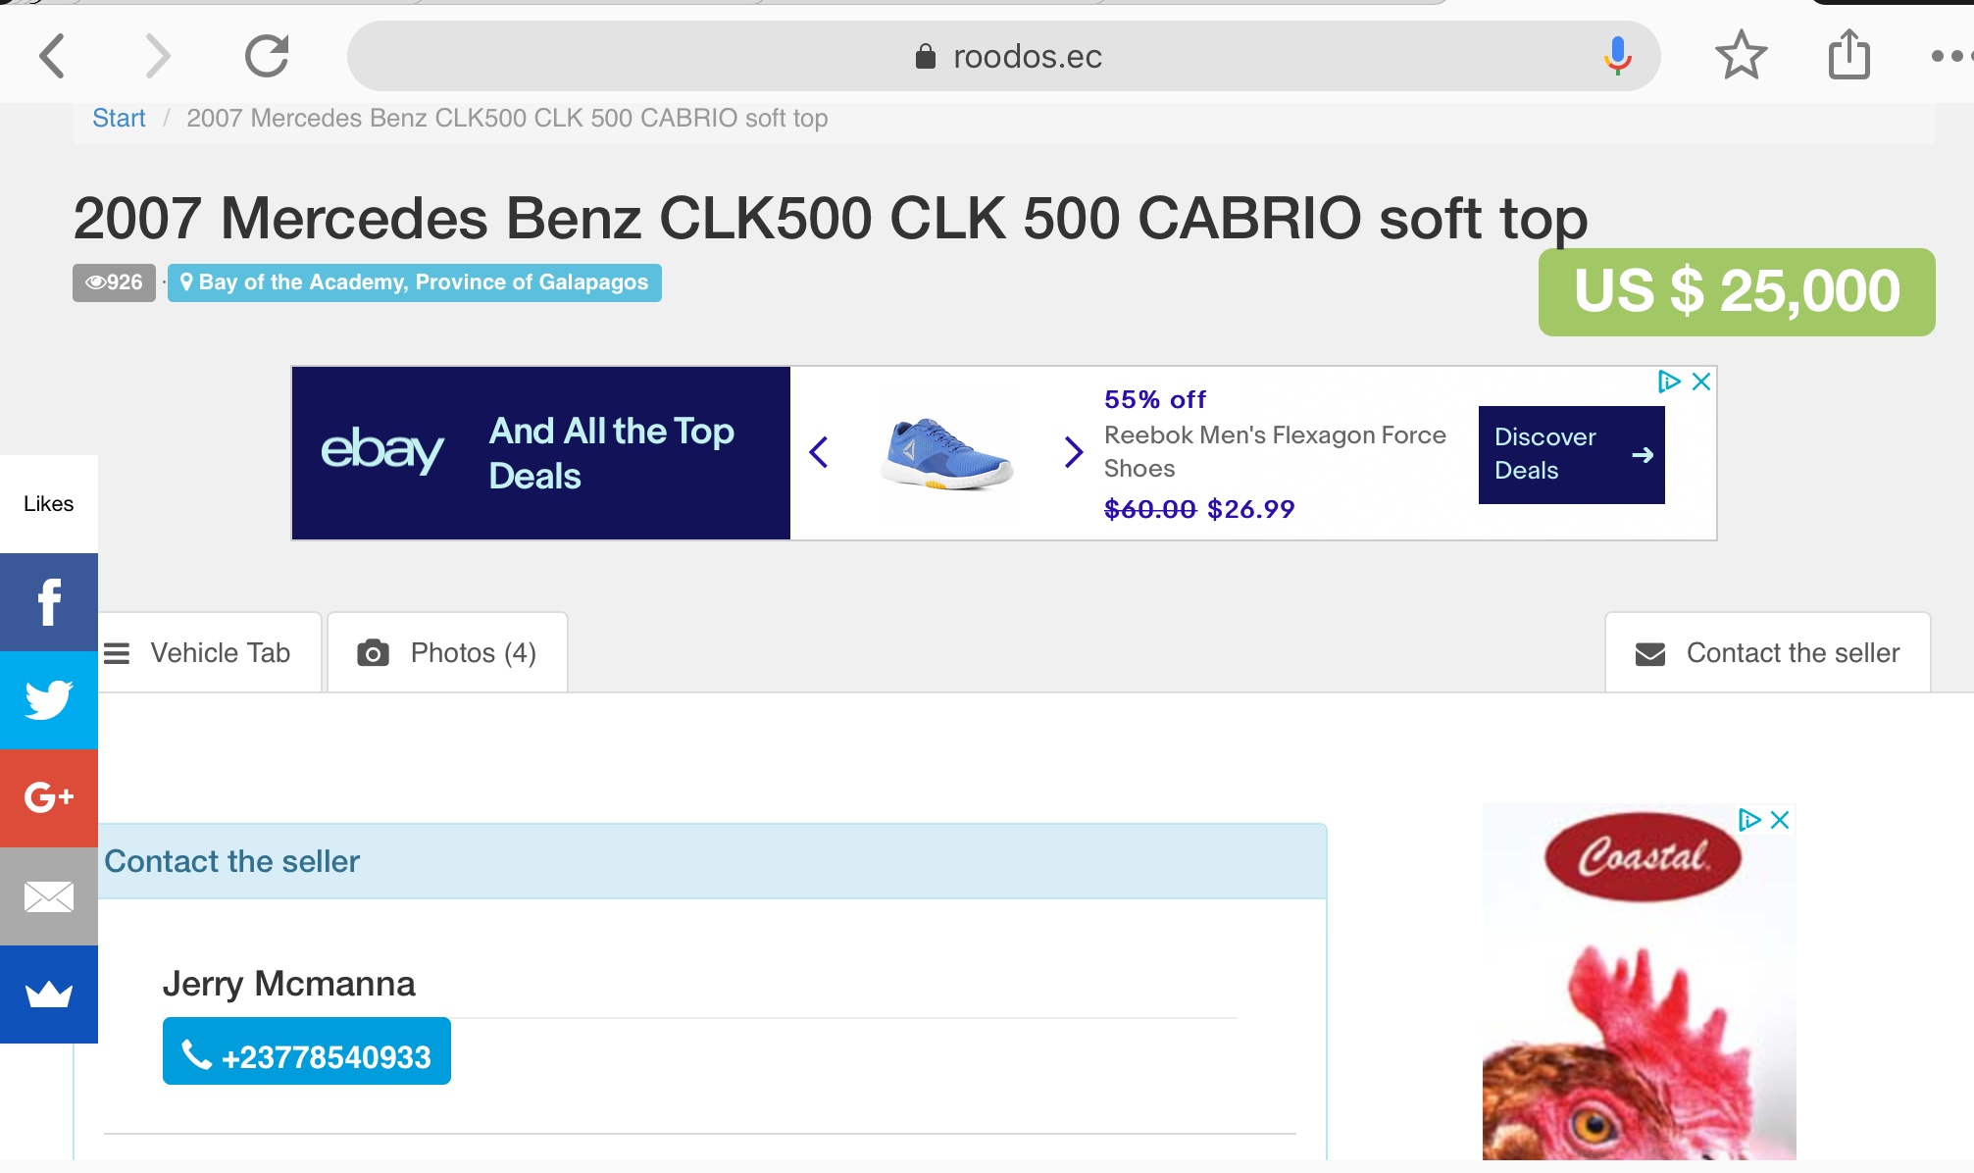Share listing on Facebook

[49, 602]
